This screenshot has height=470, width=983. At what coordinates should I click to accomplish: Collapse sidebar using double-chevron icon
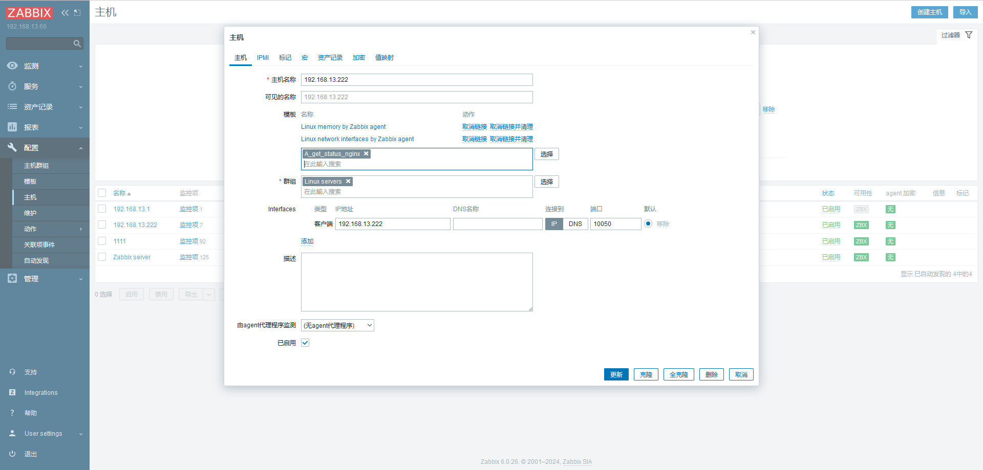click(x=65, y=13)
